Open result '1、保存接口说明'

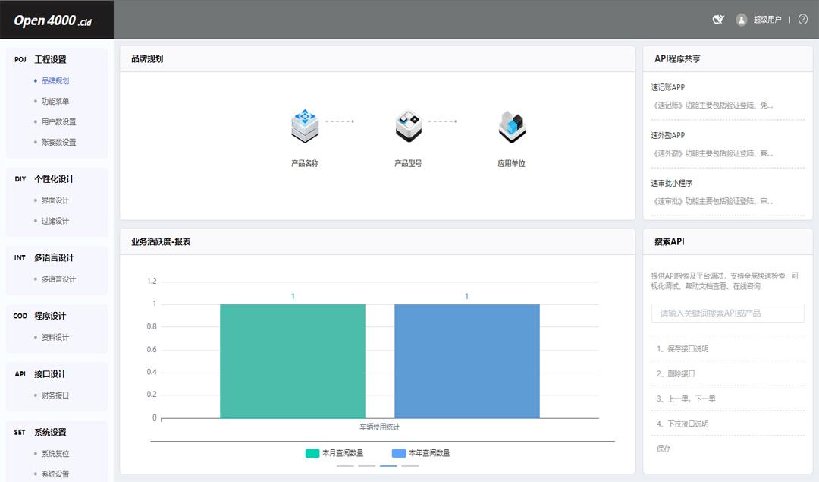[x=682, y=348]
